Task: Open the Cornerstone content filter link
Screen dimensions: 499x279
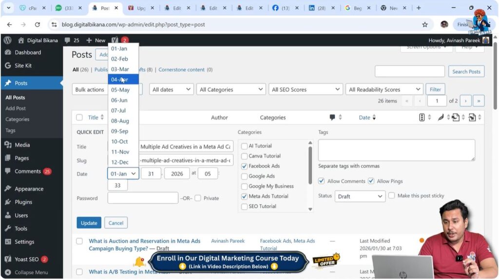Action: (181, 70)
